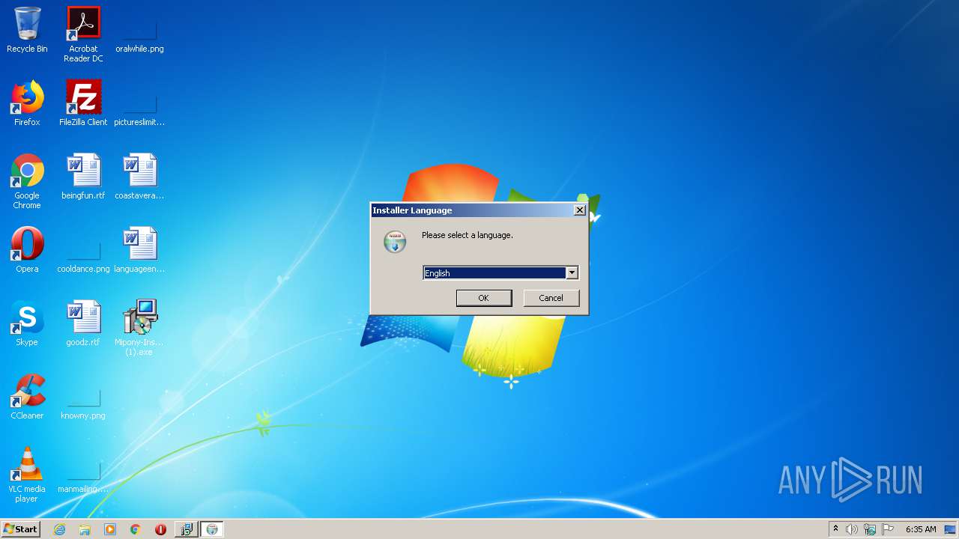959x539 pixels.
Task: Select the Opera desktop shortcut
Action: coord(27,250)
